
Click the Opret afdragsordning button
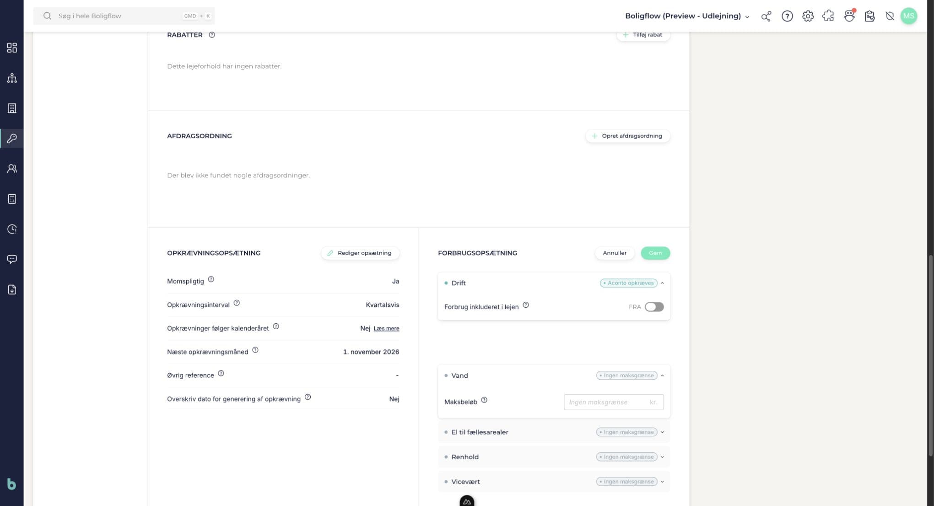tap(627, 136)
